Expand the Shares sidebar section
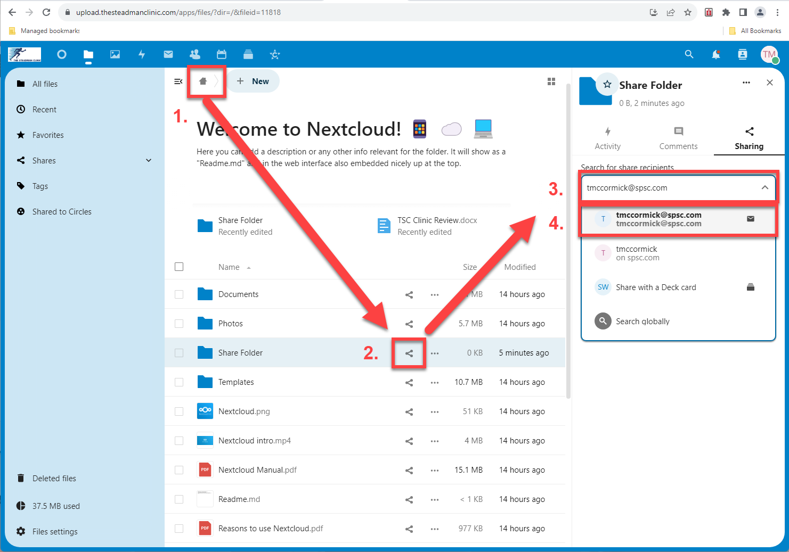Viewport: 789px width, 552px height. [x=149, y=160]
